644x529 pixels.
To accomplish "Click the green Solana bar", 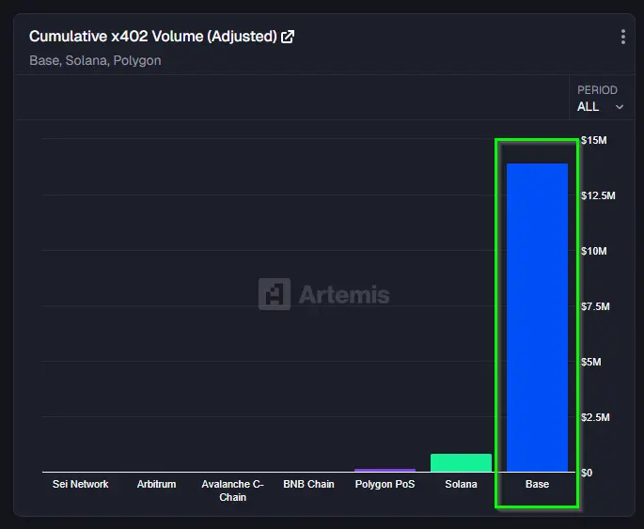I will (461, 462).
